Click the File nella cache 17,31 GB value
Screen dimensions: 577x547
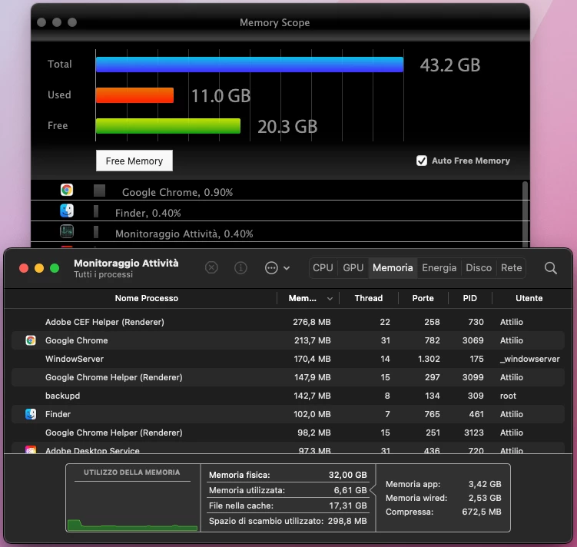pyautogui.click(x=348, y=506)
